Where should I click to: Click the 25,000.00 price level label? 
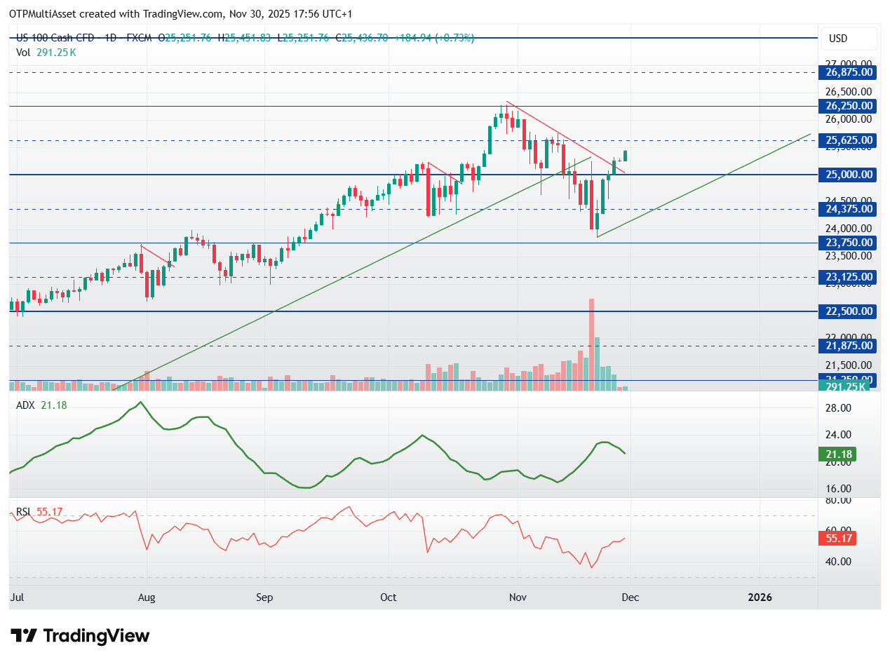(x=849, y=175)
